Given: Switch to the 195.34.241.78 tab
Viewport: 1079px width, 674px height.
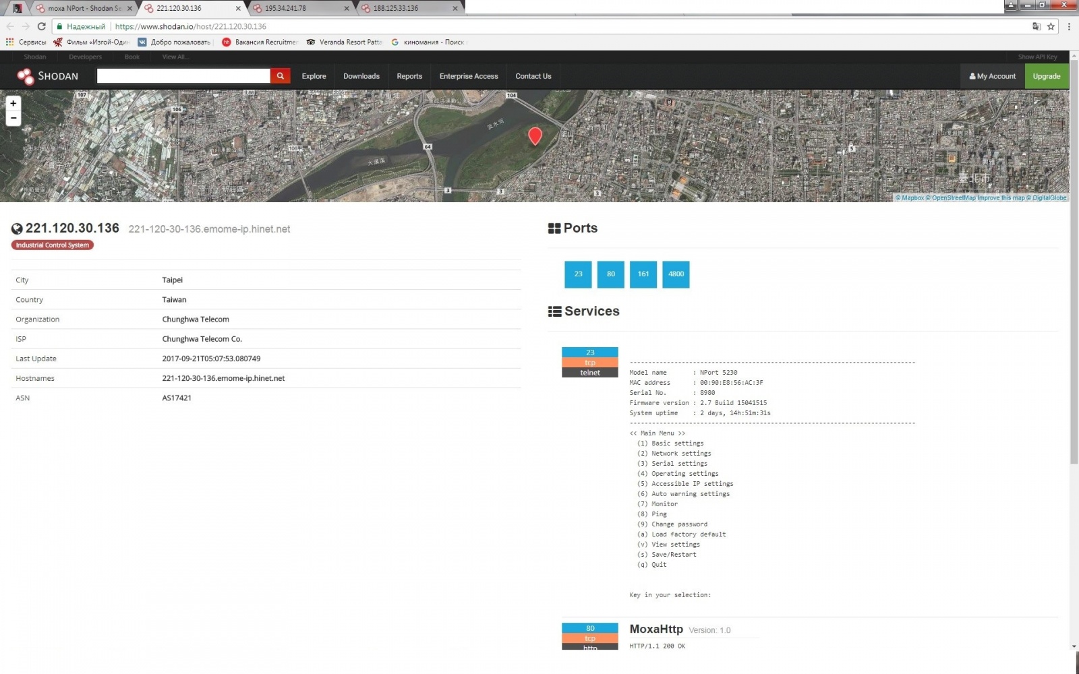Looking at the screenshot, I should [x=300, y=8].
